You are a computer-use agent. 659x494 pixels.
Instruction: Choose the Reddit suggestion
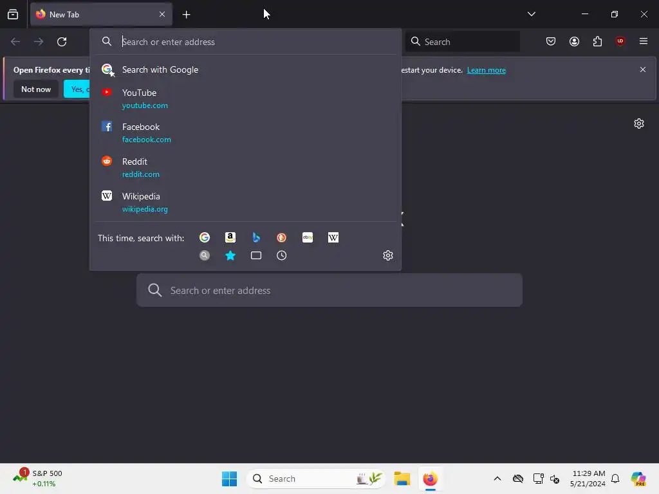(245, 168)
